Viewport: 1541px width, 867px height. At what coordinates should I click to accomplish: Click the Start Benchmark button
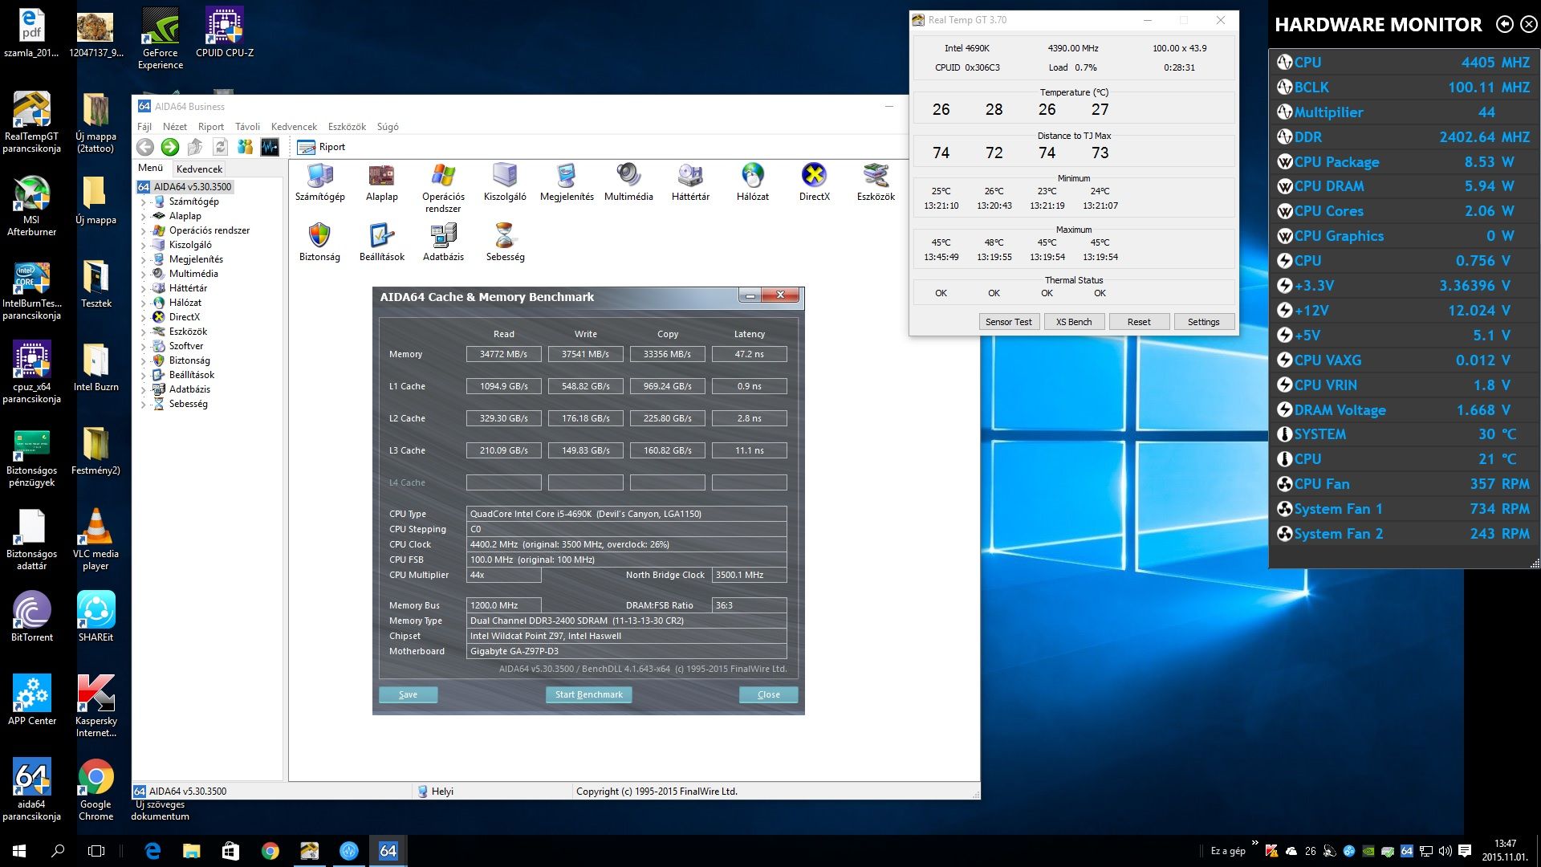point(588,694)
